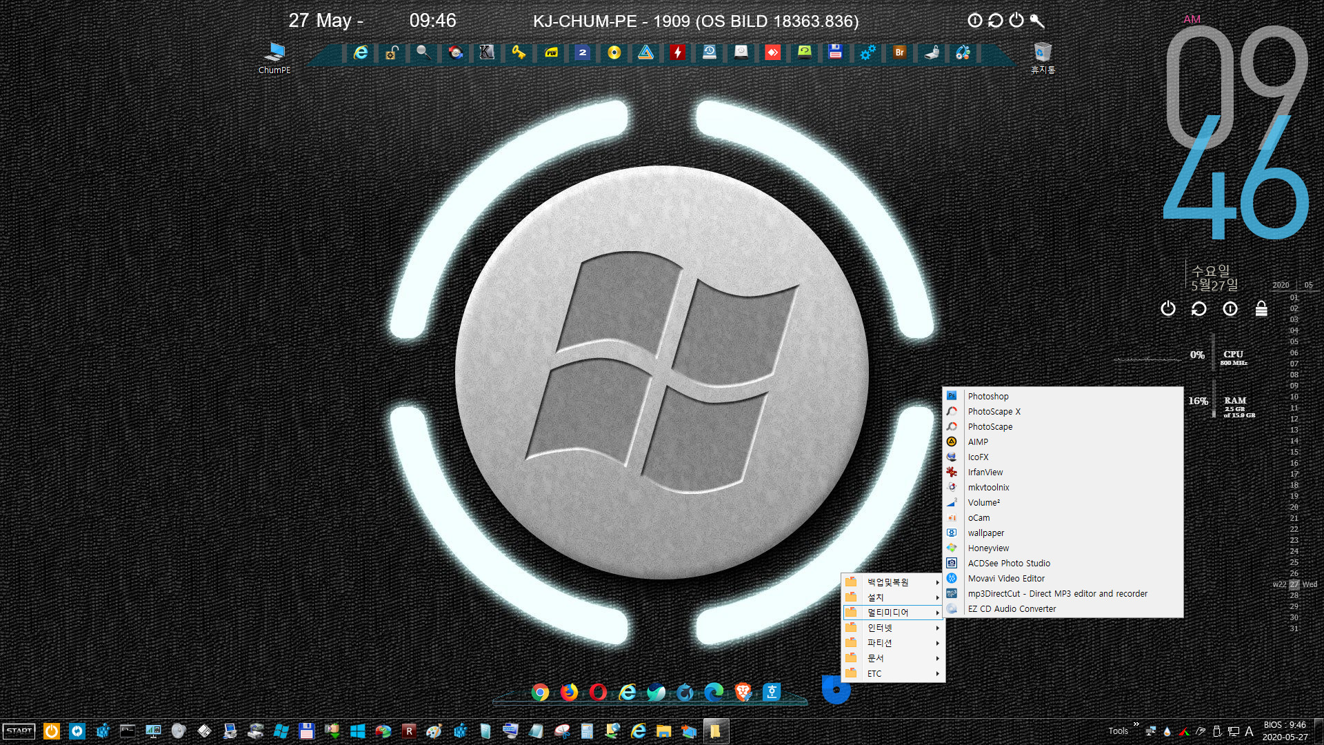The height and width of the screenshot is (745, 1324).
Task: Click the widget restart icon below the date
Action: [1198, 308]
